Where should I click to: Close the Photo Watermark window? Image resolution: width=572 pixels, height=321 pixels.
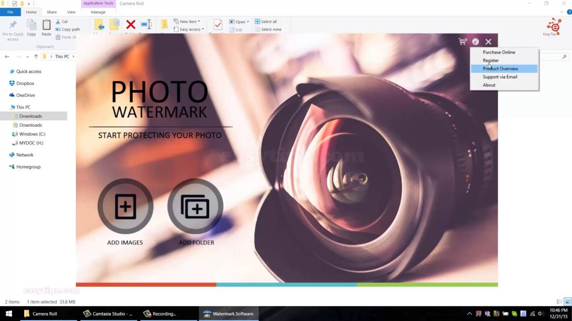[488, 41]
